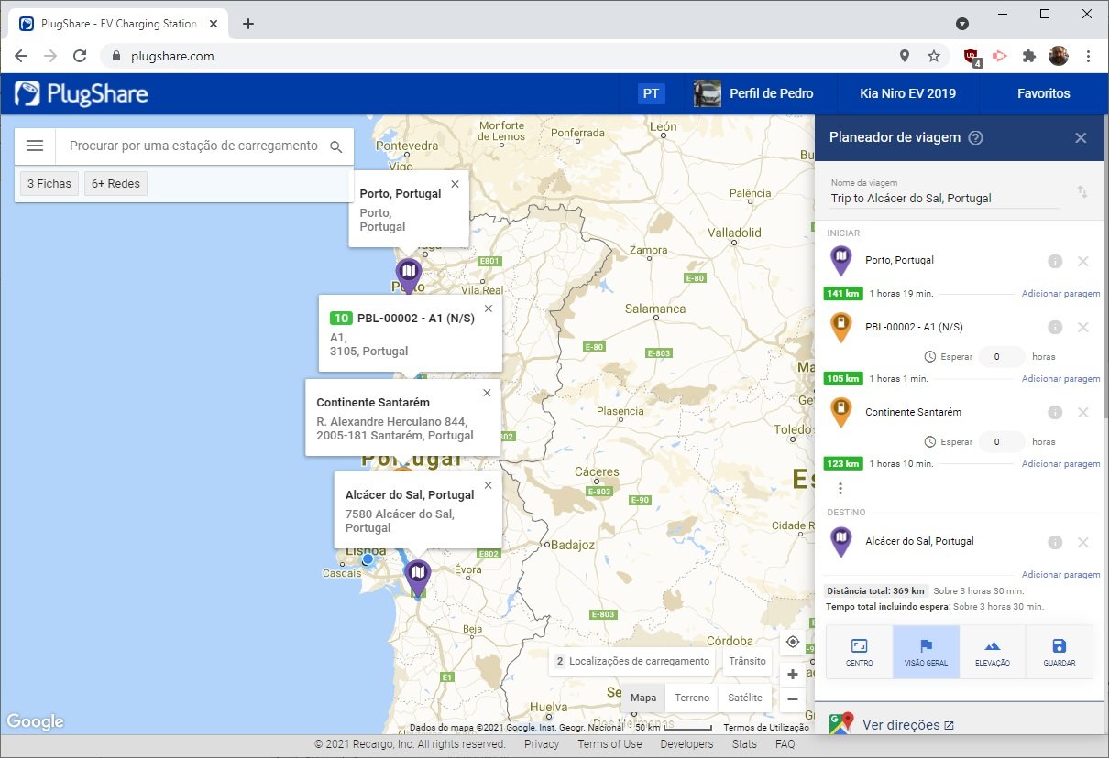Click Guardar to save the trip

(1059, 652)
